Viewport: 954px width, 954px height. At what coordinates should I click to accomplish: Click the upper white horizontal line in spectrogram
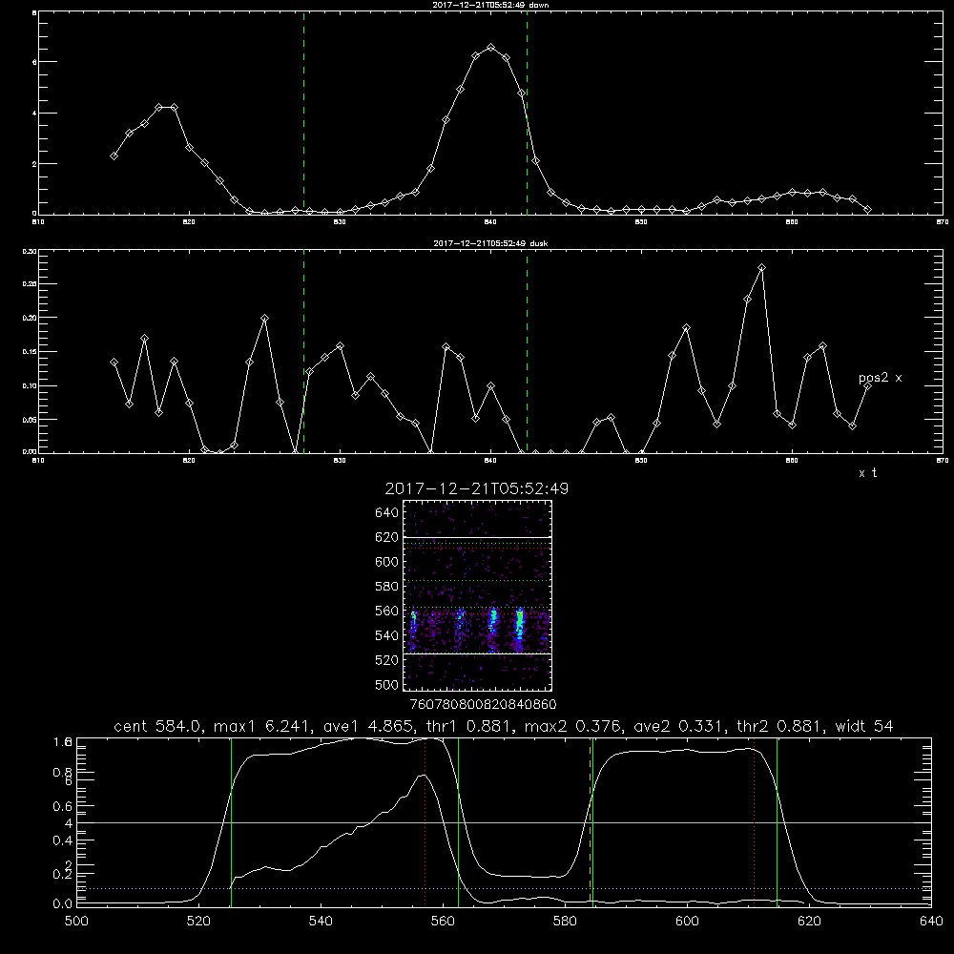coord(477,537)
